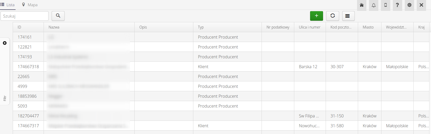Click the Miasto column header
This screenshot has width=431, height=134.
[368, 27]
